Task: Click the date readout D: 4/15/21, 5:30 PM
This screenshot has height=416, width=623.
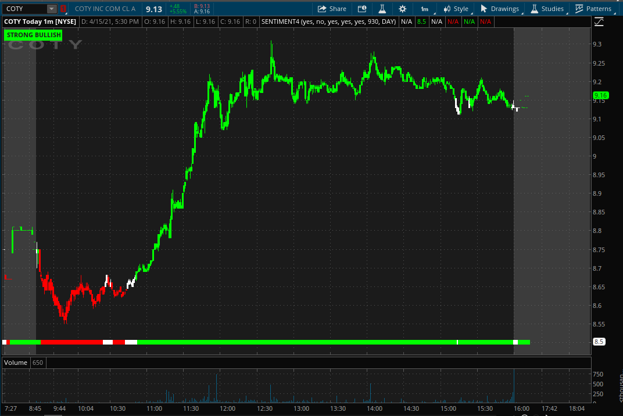Action: click(110, 21)
